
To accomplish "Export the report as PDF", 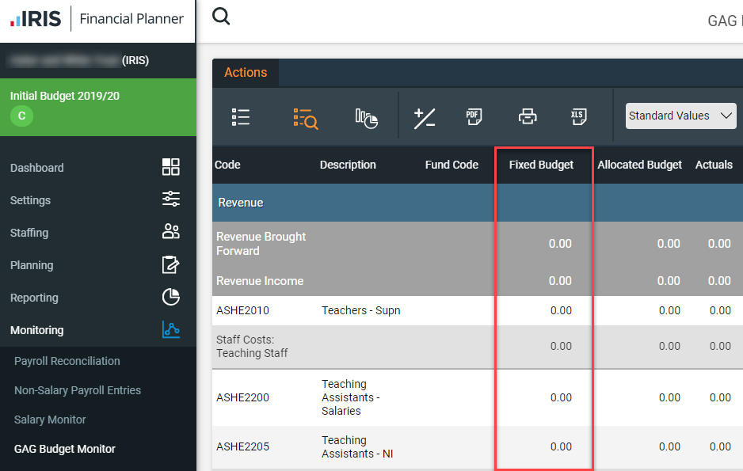I will click(474, 117).
